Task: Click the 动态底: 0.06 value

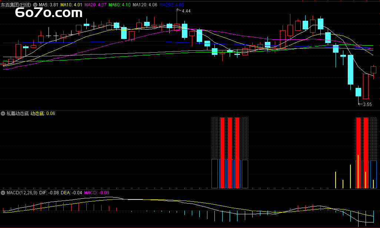Action: (x=43, y=113)
